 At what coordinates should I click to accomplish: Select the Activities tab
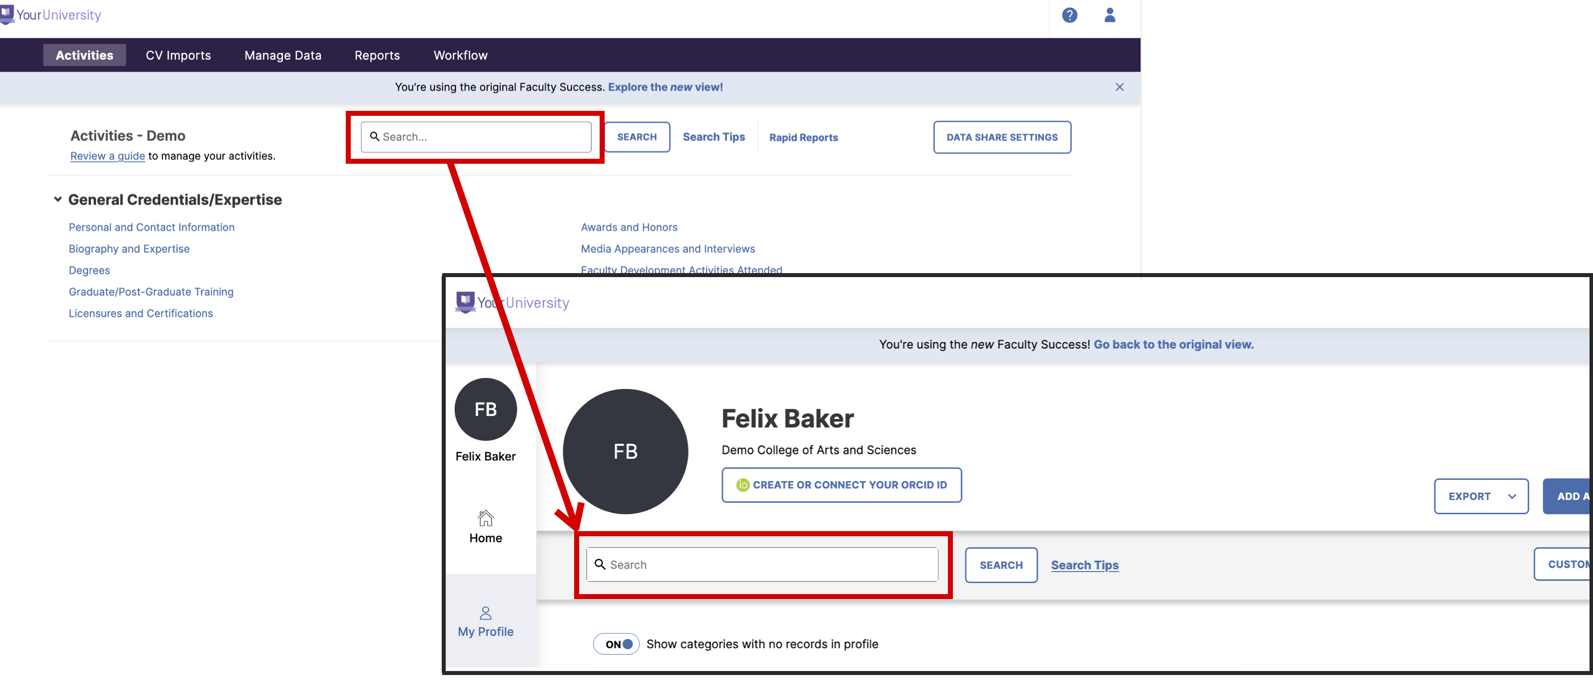pos(85,55)
